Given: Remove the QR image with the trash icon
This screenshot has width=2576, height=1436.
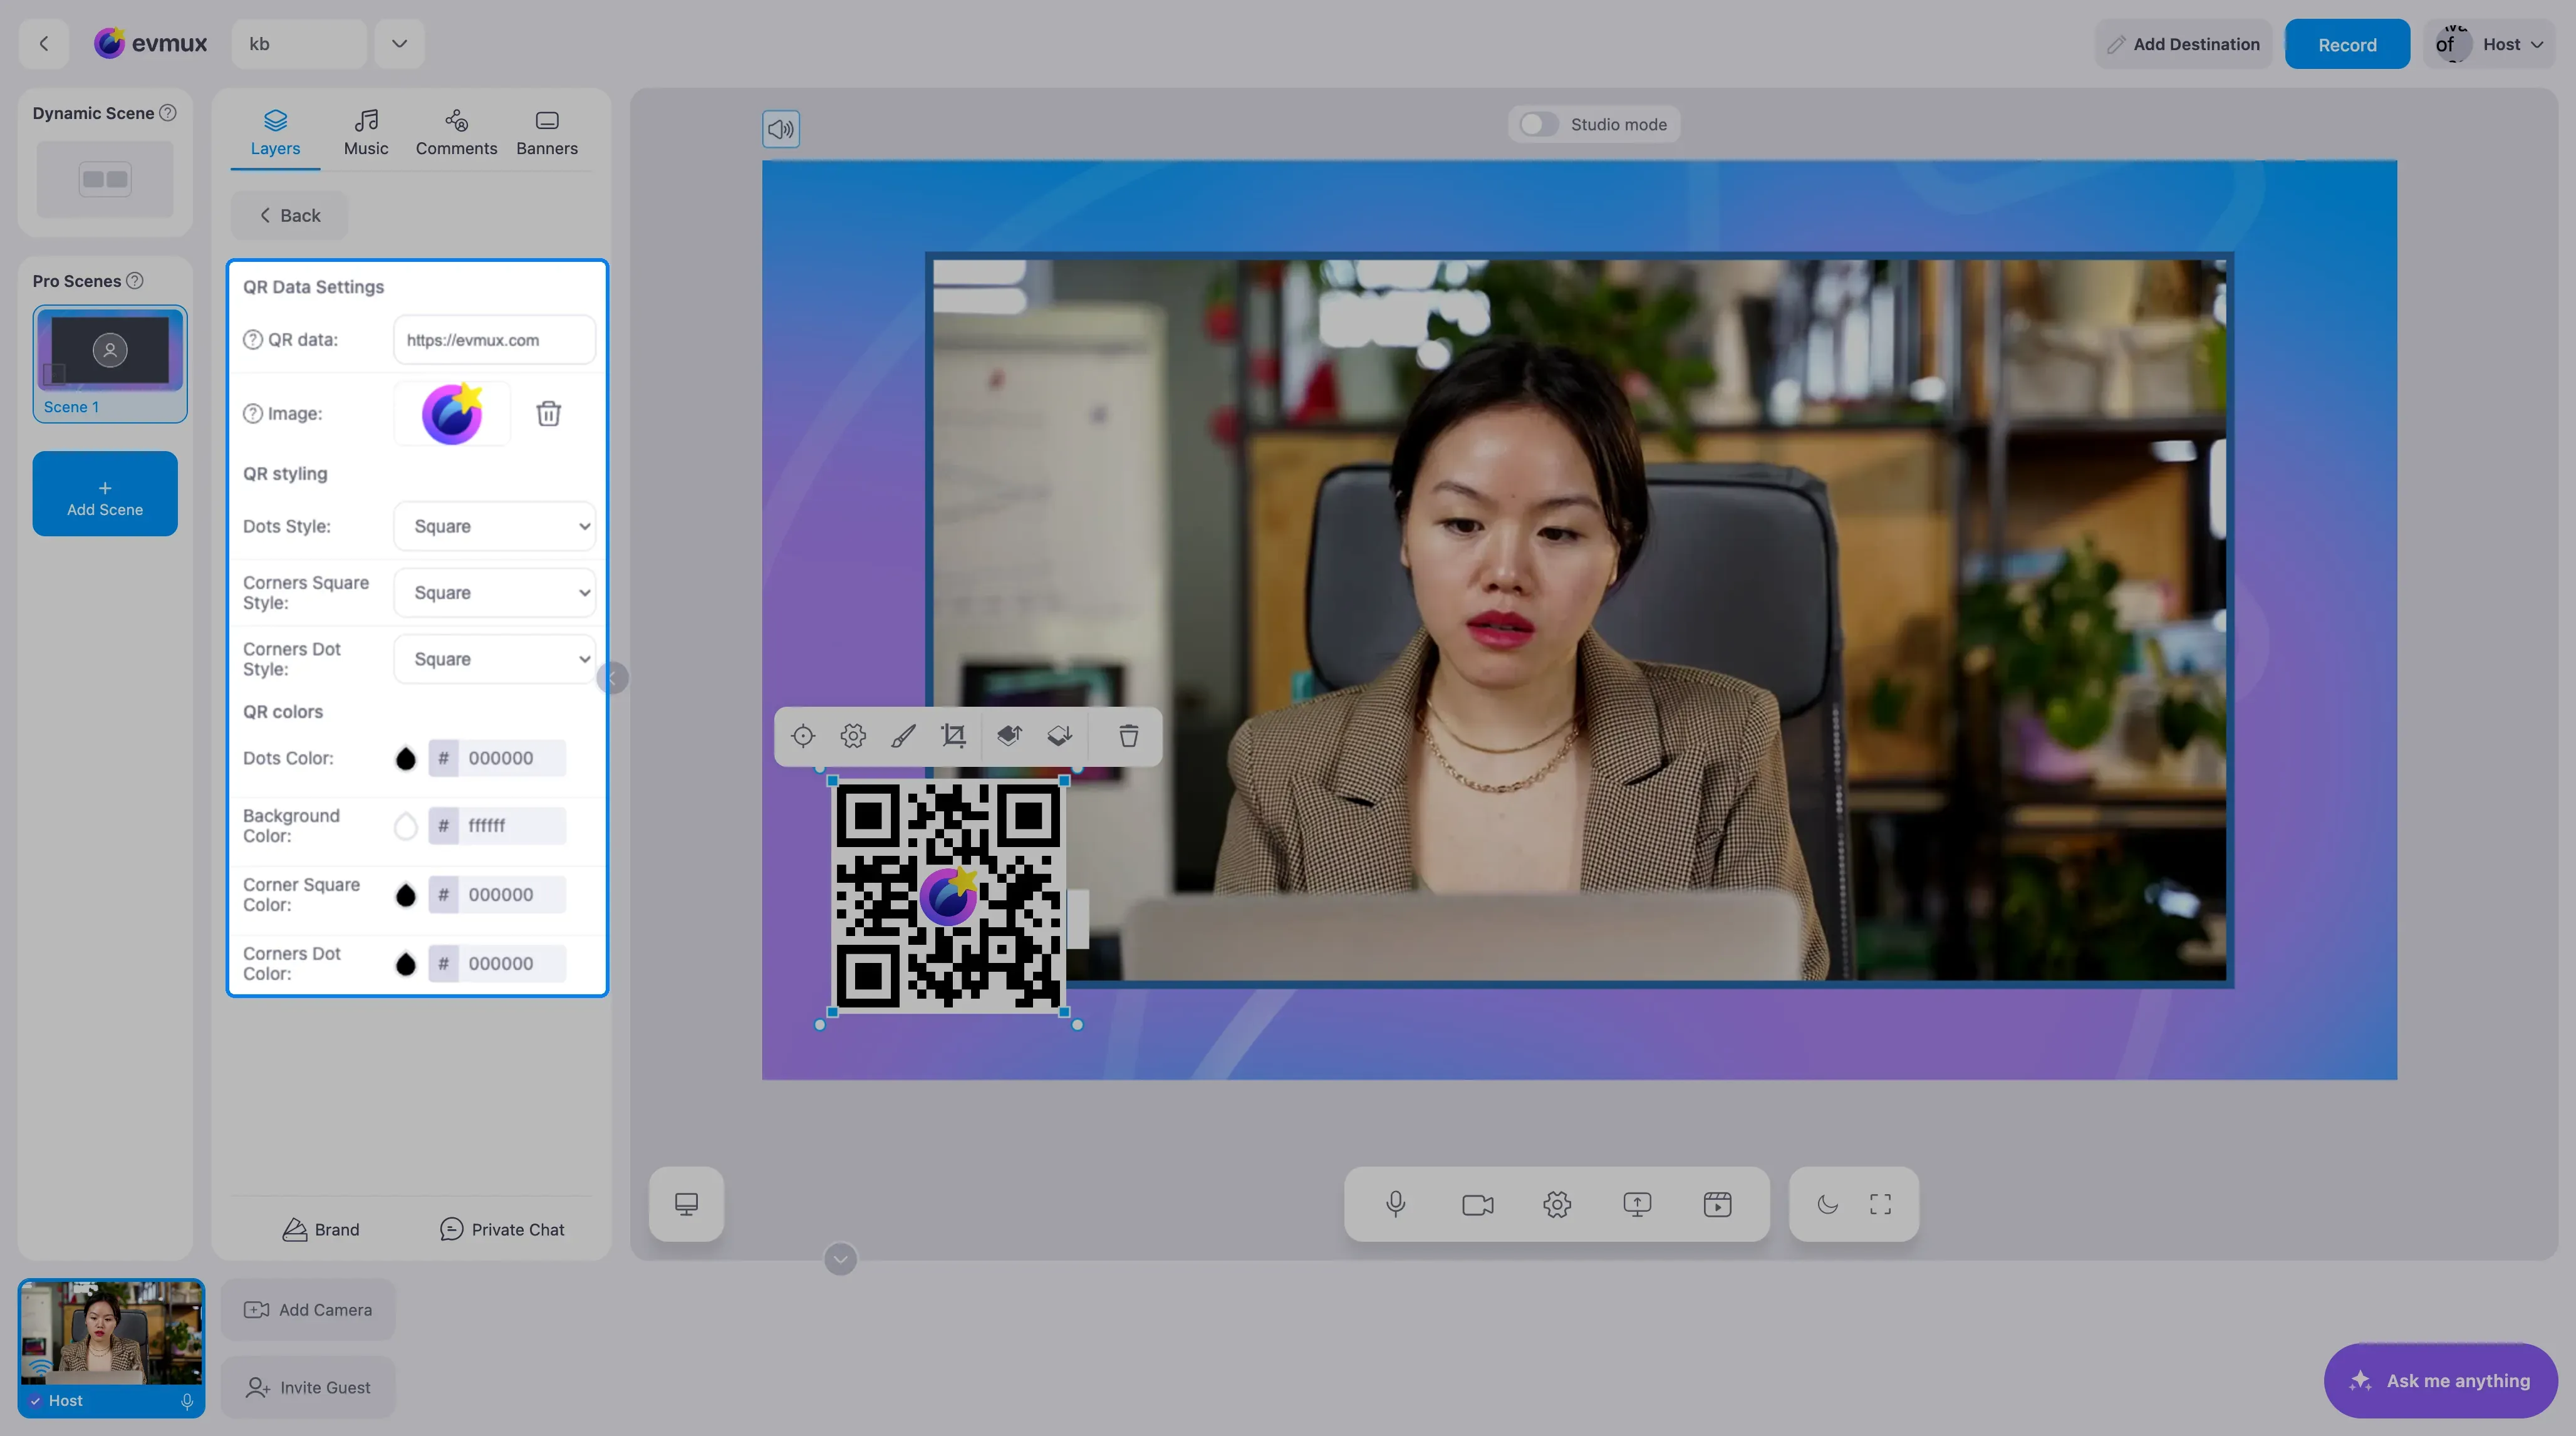Looking at the screenshot, I should [548, 414].
